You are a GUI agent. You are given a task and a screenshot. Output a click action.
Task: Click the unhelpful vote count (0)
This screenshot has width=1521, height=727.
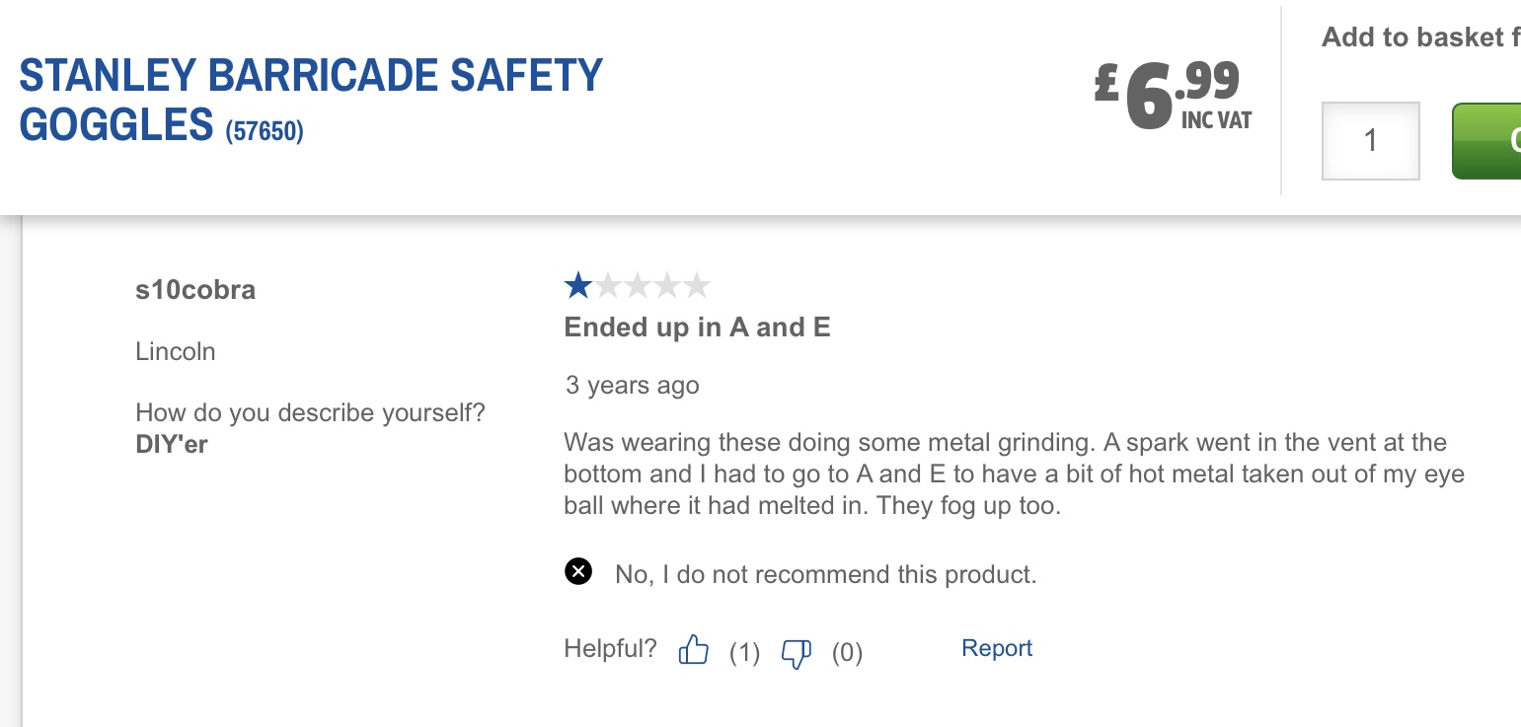point(847,652)
